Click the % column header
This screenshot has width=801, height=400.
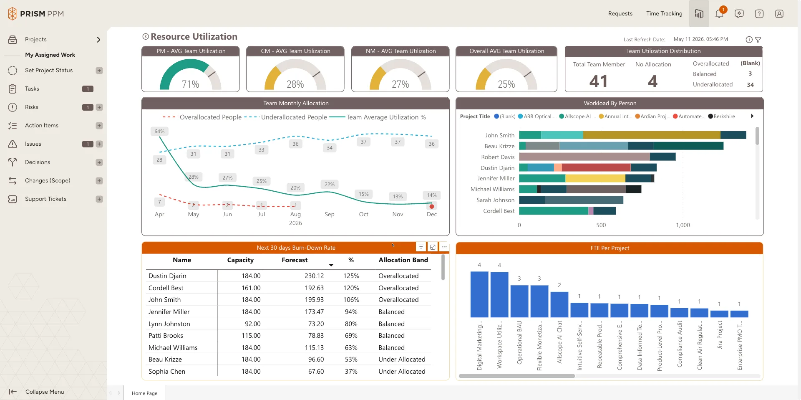click(351, 260)
